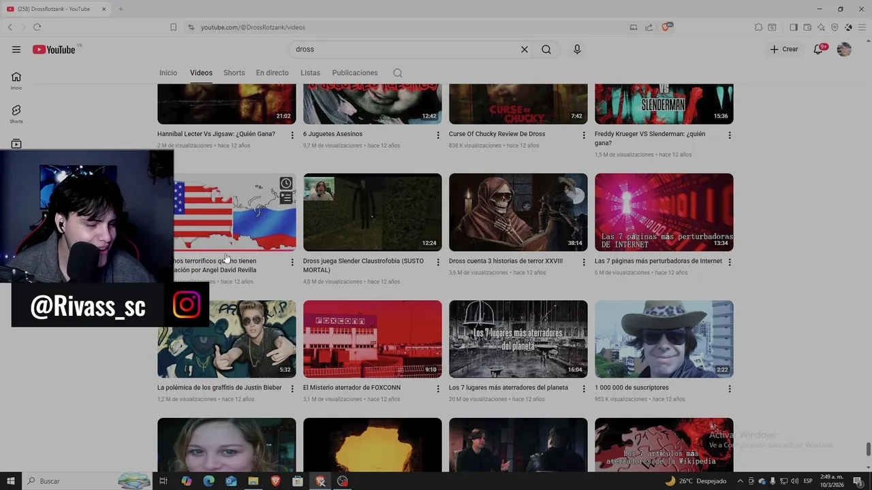The width and height of the screenshot is (872, 490).
Task: Go to YouTube home via the logo
Action: (54, 49)
